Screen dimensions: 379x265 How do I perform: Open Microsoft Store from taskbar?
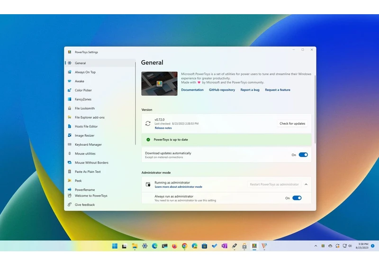pyautogui.click(x=204, y=246)
